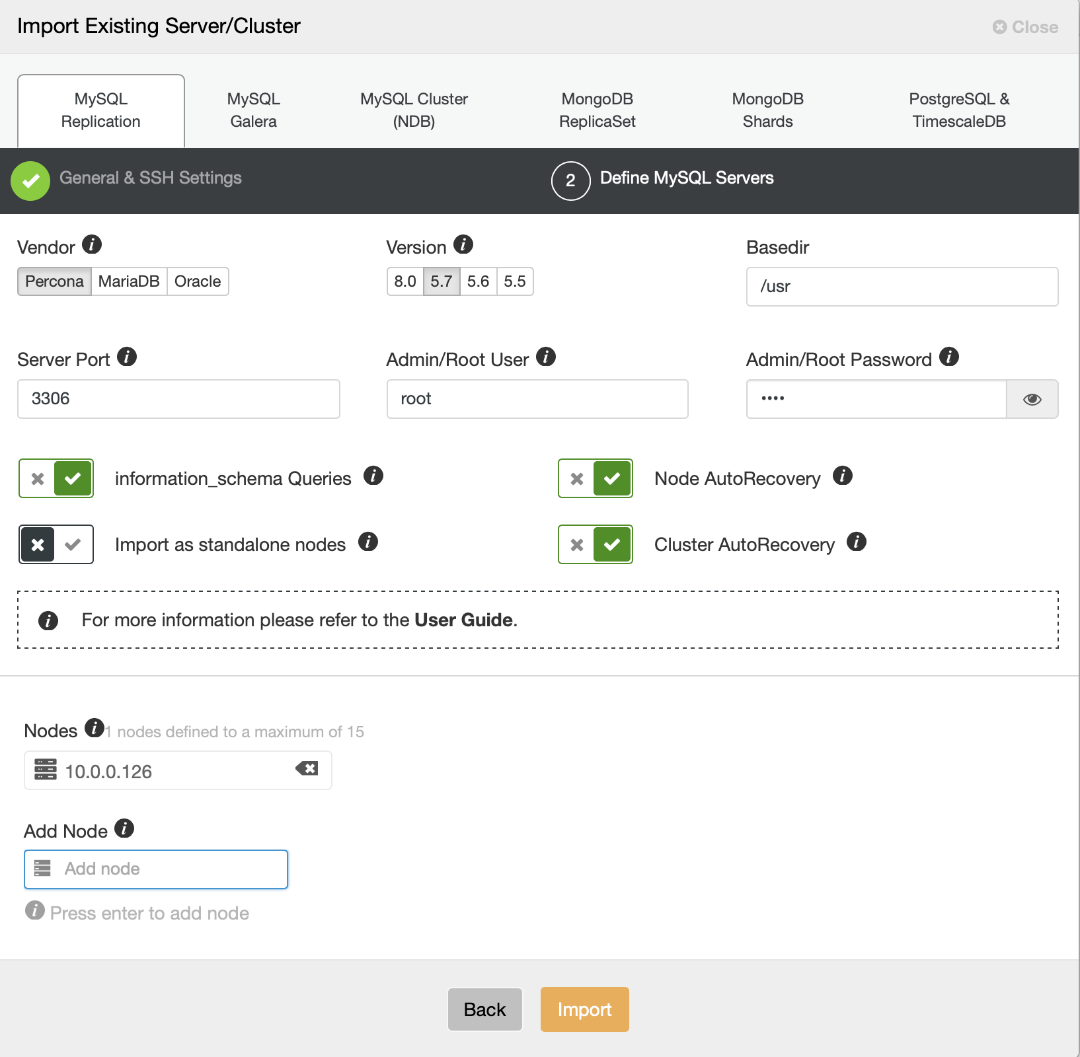Click the Cluster AutoRecovery info icon
Image resolution: width=1080 pixels, height=1057 pixels.
[857, 542]
